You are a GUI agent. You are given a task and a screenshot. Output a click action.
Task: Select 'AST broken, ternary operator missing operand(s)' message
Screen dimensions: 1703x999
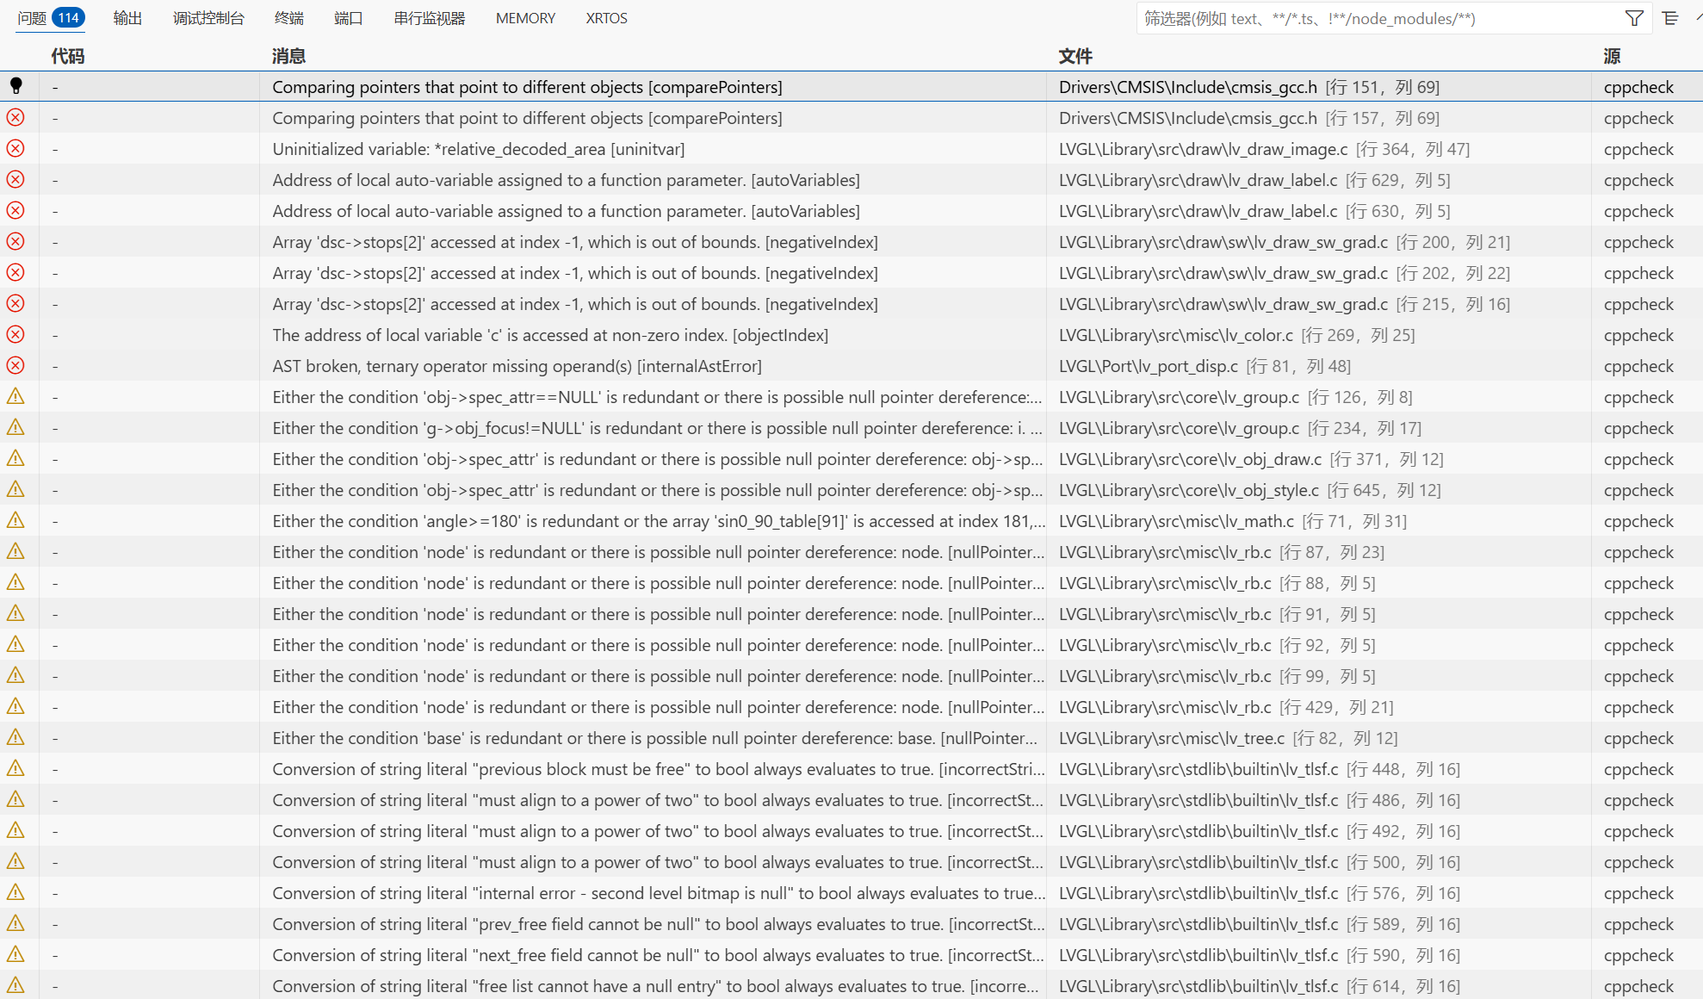click(517, 366)
